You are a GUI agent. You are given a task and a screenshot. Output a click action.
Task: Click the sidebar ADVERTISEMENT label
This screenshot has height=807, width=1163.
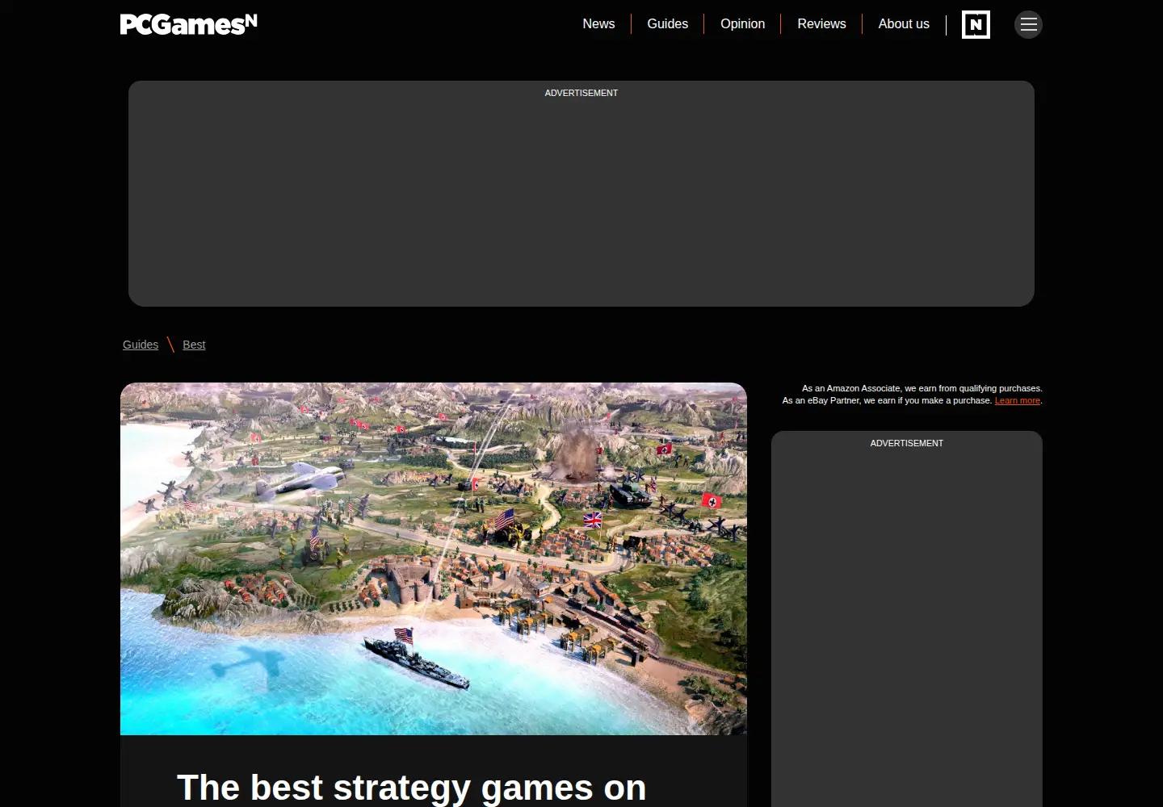[x=907, y=443]
